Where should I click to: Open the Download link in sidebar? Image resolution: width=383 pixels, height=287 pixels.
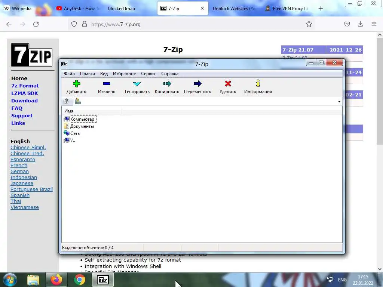(24, 101)
